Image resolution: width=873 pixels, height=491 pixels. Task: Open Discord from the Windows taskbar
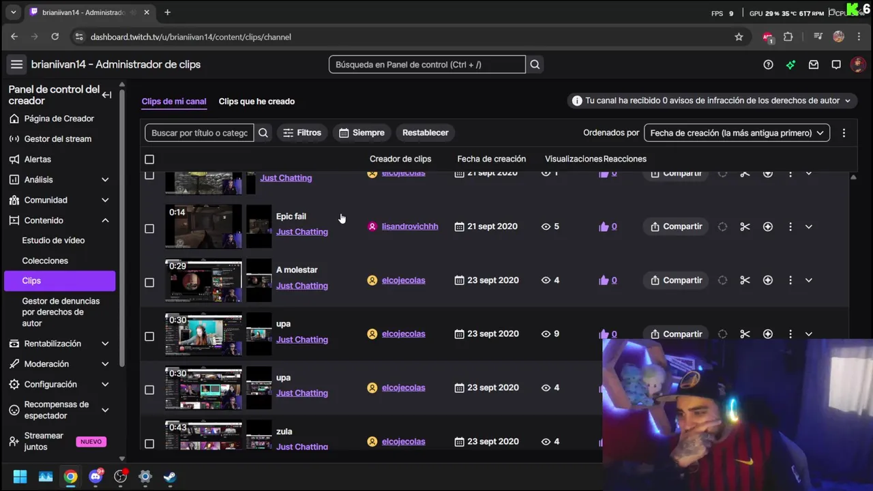[x=96, y=476]
